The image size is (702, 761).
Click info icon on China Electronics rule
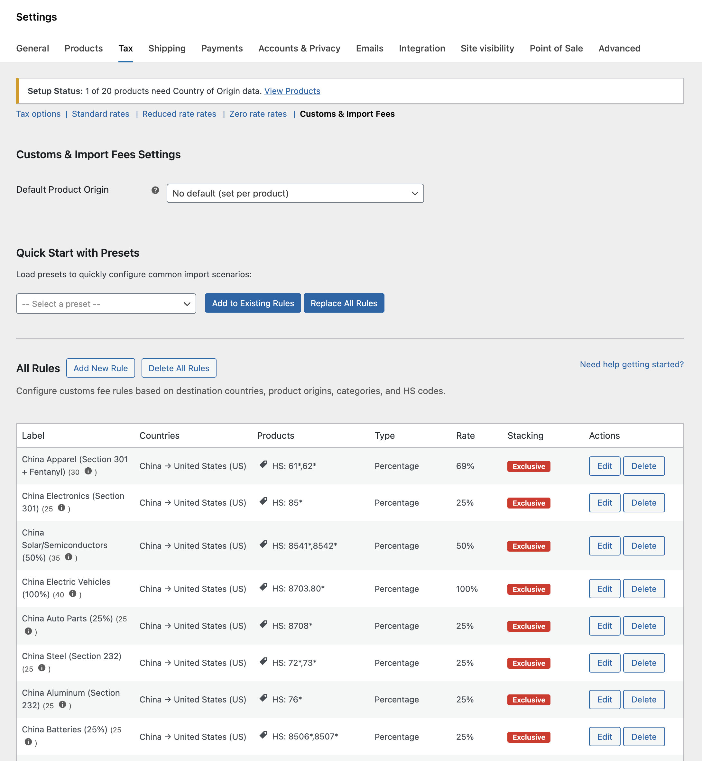click(x=61, y=508)
